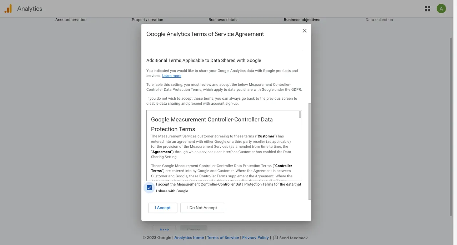457x245 pixels.
Task: Click the '© 2023 Google' footer text
Action: coord(157,238)
